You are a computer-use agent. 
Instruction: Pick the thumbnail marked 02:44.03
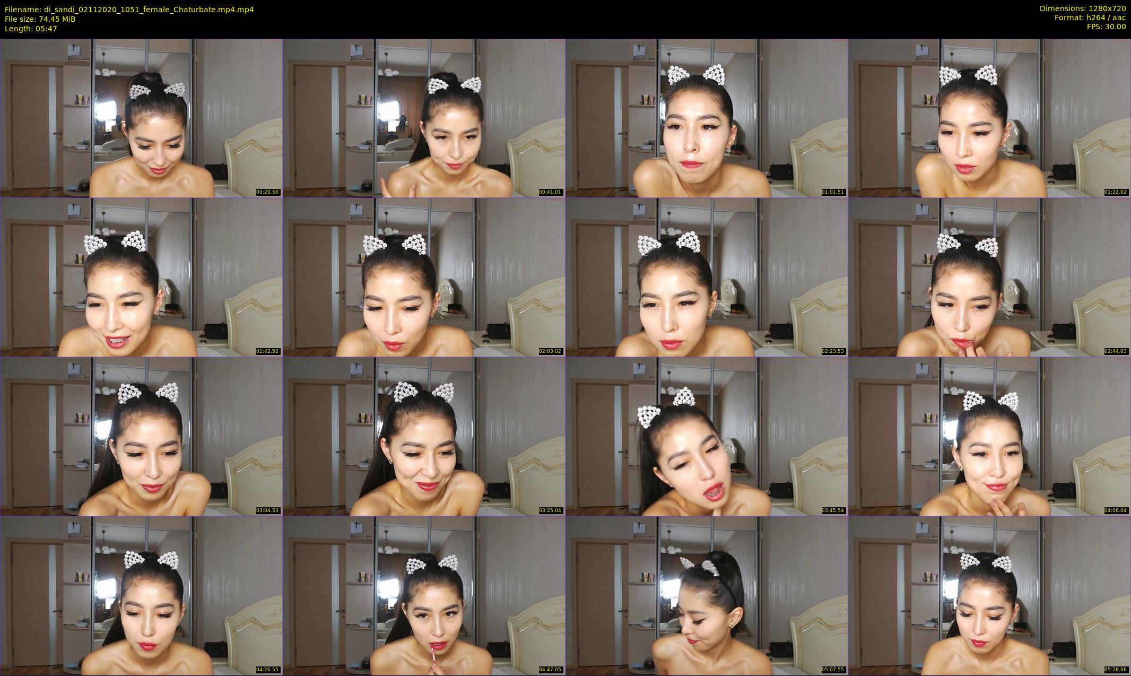click(989, 277)
